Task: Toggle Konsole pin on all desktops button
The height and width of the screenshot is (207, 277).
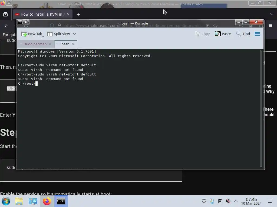Action: [26, 22]
